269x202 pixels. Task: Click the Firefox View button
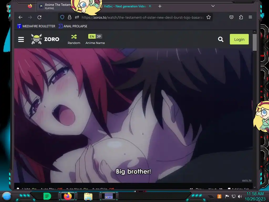click(x=30, y=6)
